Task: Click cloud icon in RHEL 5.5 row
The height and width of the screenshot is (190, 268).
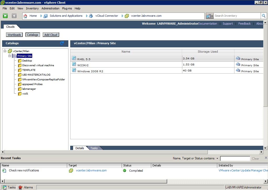Action: pyautogui.click(x=238, y=58)
